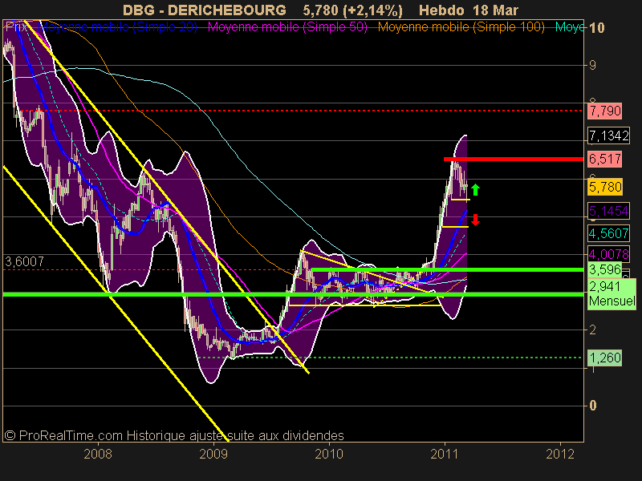Viewport: 642px width, 481px height.
Task: Click the price axis value 2
Action: coord(592,330)
